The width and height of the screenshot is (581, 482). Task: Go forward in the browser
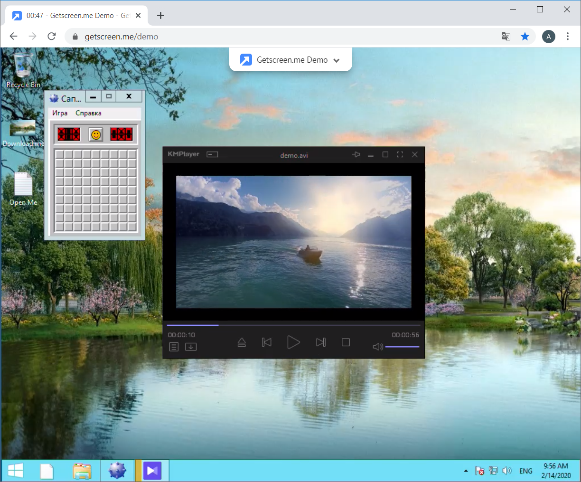tap(32, 37)
